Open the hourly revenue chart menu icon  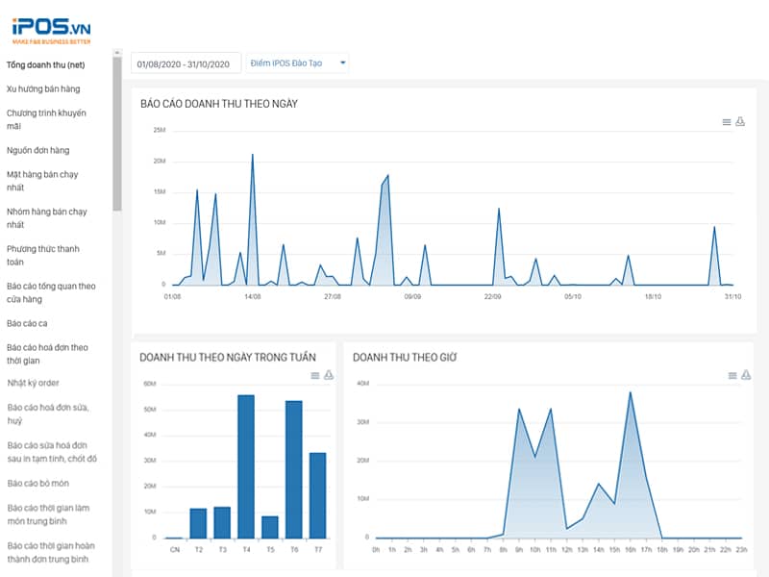(x=732, y=375)
